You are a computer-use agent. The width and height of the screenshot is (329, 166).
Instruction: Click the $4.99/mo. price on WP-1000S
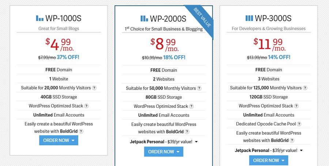pos(58,45)
